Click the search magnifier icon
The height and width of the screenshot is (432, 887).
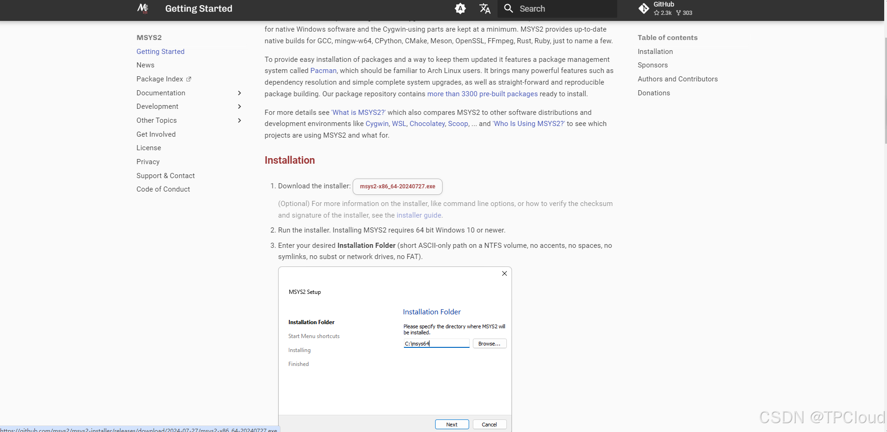click(x=509, y=8)
